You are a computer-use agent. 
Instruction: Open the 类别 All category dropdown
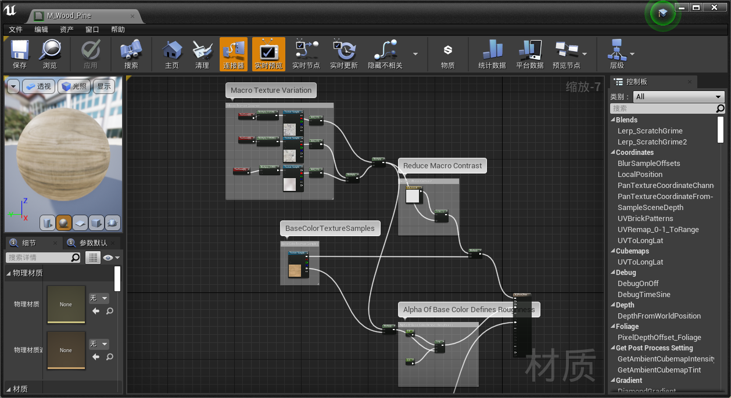tap(678, 96)
